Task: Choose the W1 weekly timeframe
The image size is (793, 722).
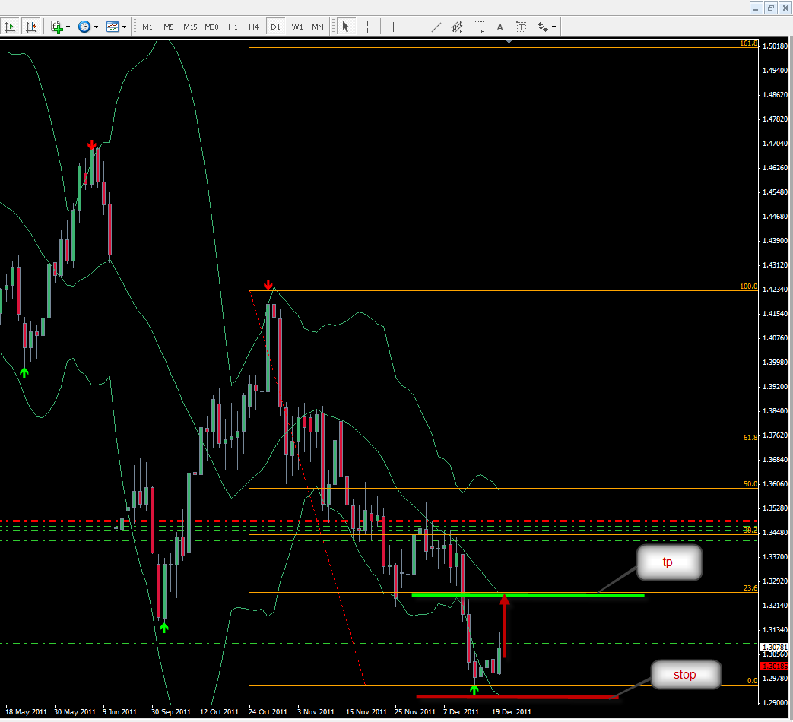Action: pyautogui.click(x=297, y=27)
